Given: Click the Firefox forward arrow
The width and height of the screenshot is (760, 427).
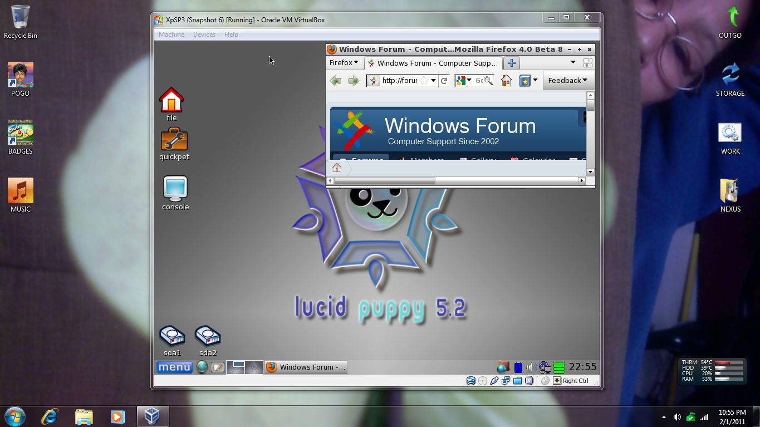Looking at the screenshot, I should click(x=354, y=81).
